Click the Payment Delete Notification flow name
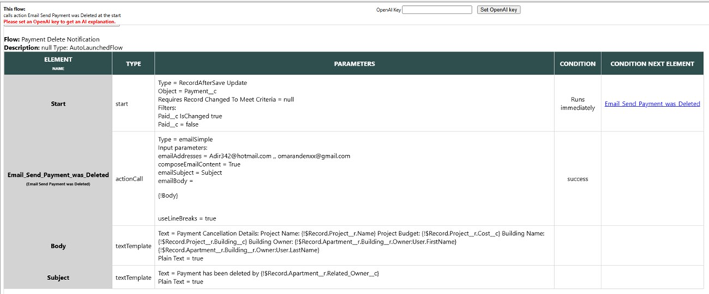This screenshot has width=709, height=294. point(60,39)
